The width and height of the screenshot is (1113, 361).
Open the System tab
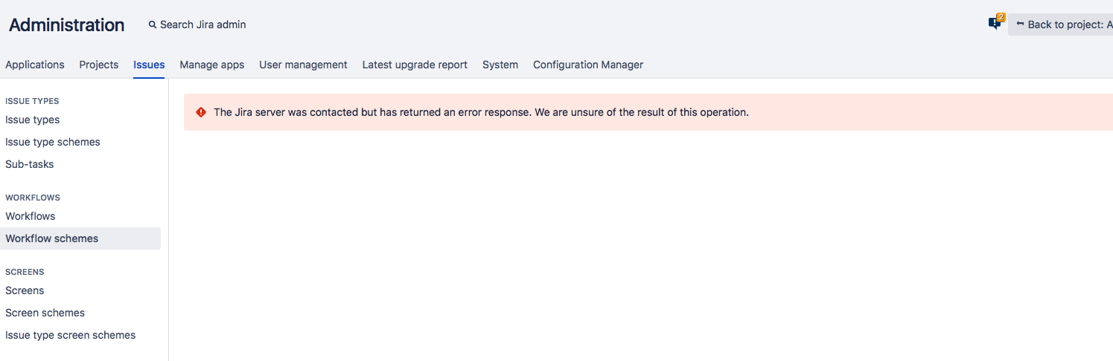500,65
